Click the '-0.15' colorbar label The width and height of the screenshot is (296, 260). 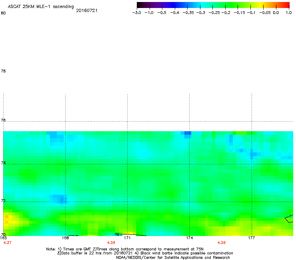point(239,13)
